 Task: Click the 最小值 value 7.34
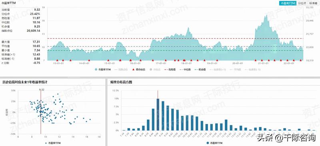tap(37, 50)
